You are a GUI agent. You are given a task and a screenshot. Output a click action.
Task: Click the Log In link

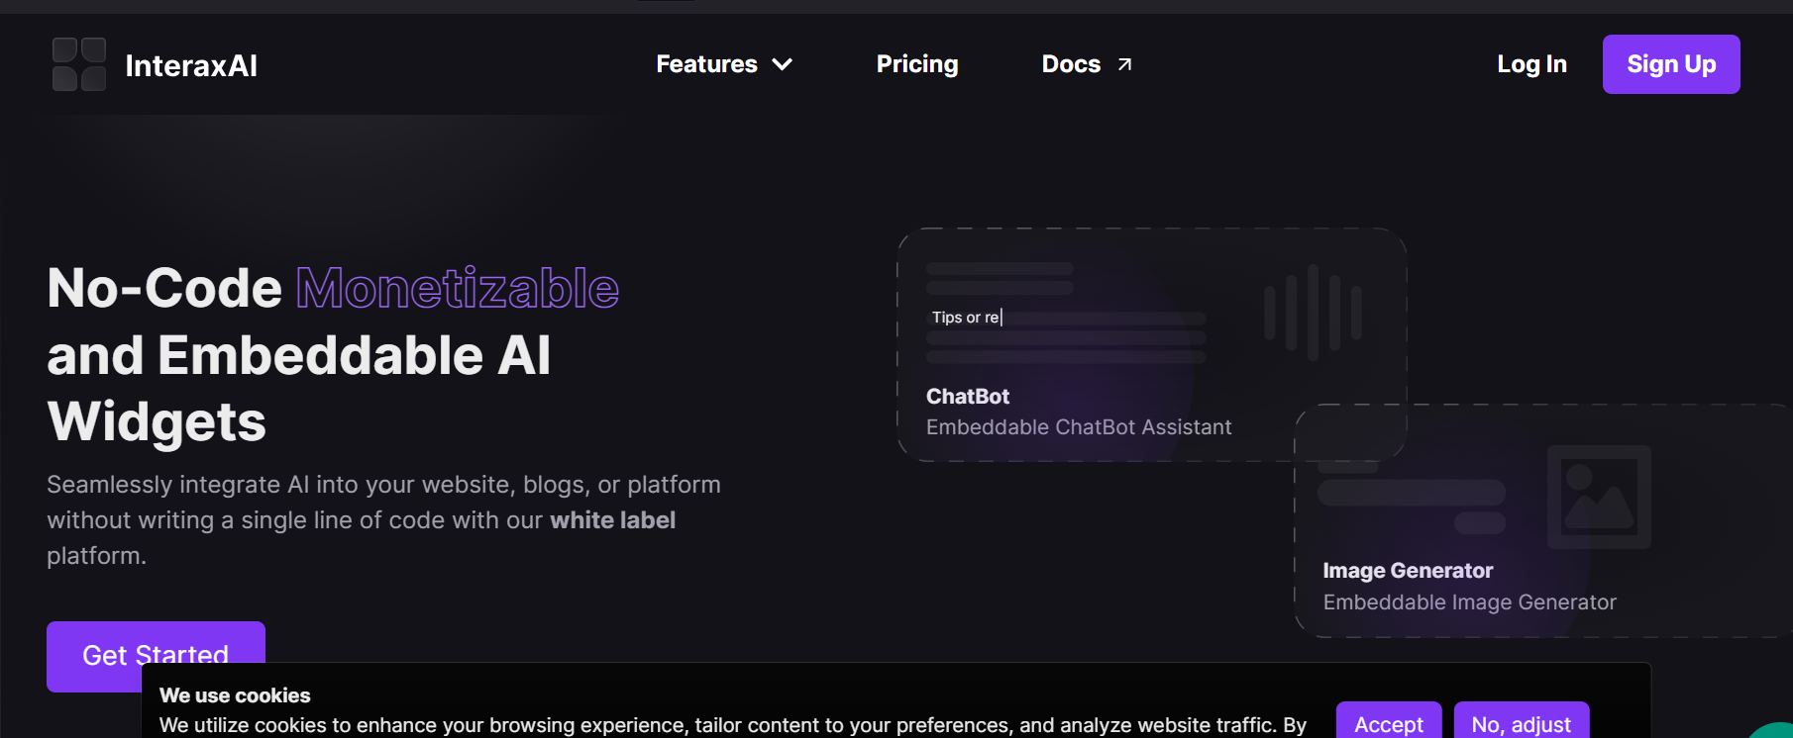(x=1531, y=63)
